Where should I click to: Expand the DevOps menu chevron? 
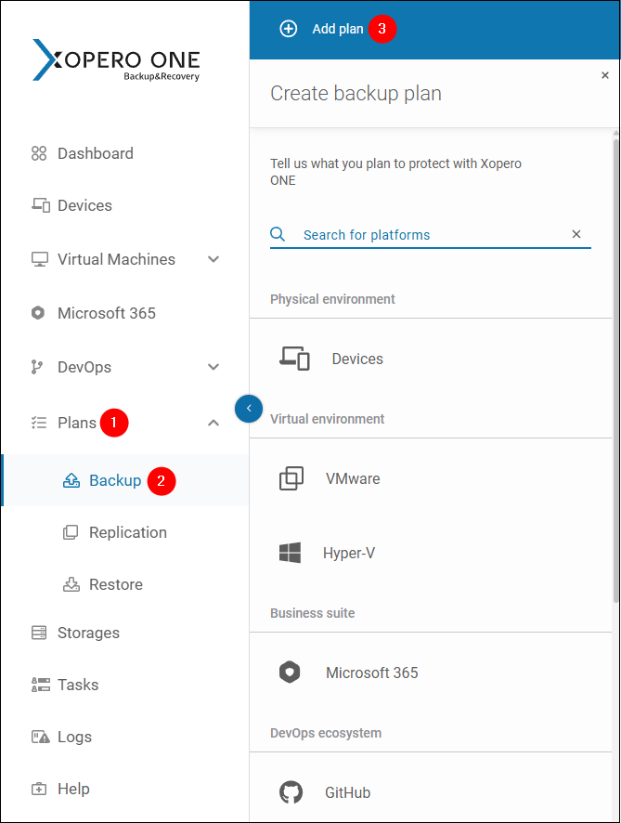coord(213,367)
